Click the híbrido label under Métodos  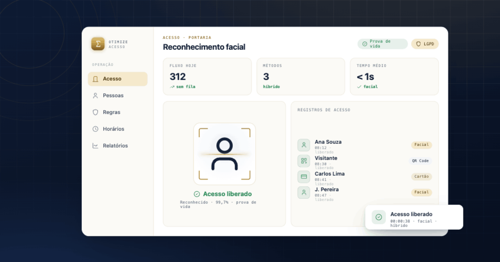point(272,87)
